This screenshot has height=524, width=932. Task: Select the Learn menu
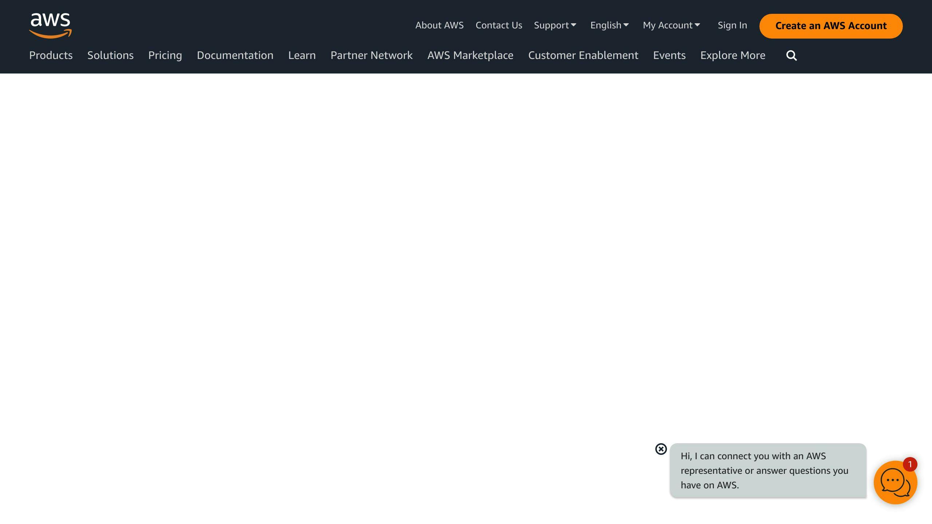click(x=302, y=55)
